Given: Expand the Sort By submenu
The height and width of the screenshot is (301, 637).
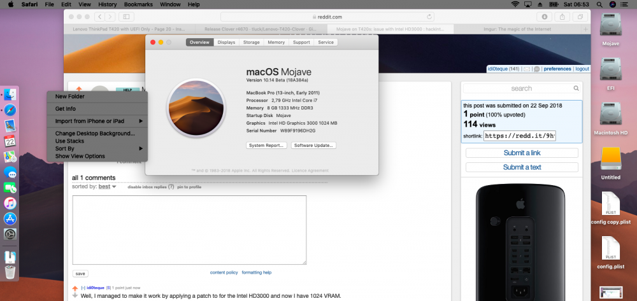Looking at the screenshot, I should [x=97, y=148].
